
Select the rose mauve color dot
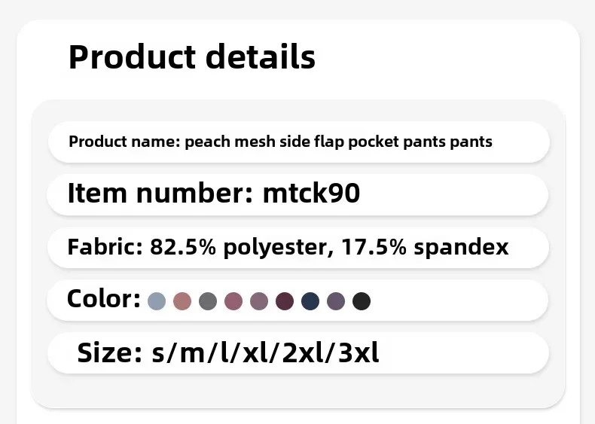click(x=233, y=301)
